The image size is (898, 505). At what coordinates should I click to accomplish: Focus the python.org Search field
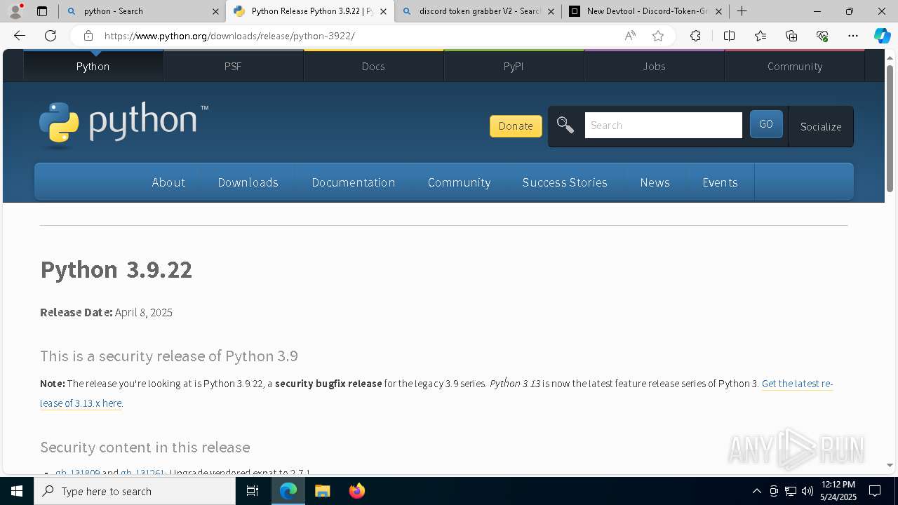click(x=663, y=126)
